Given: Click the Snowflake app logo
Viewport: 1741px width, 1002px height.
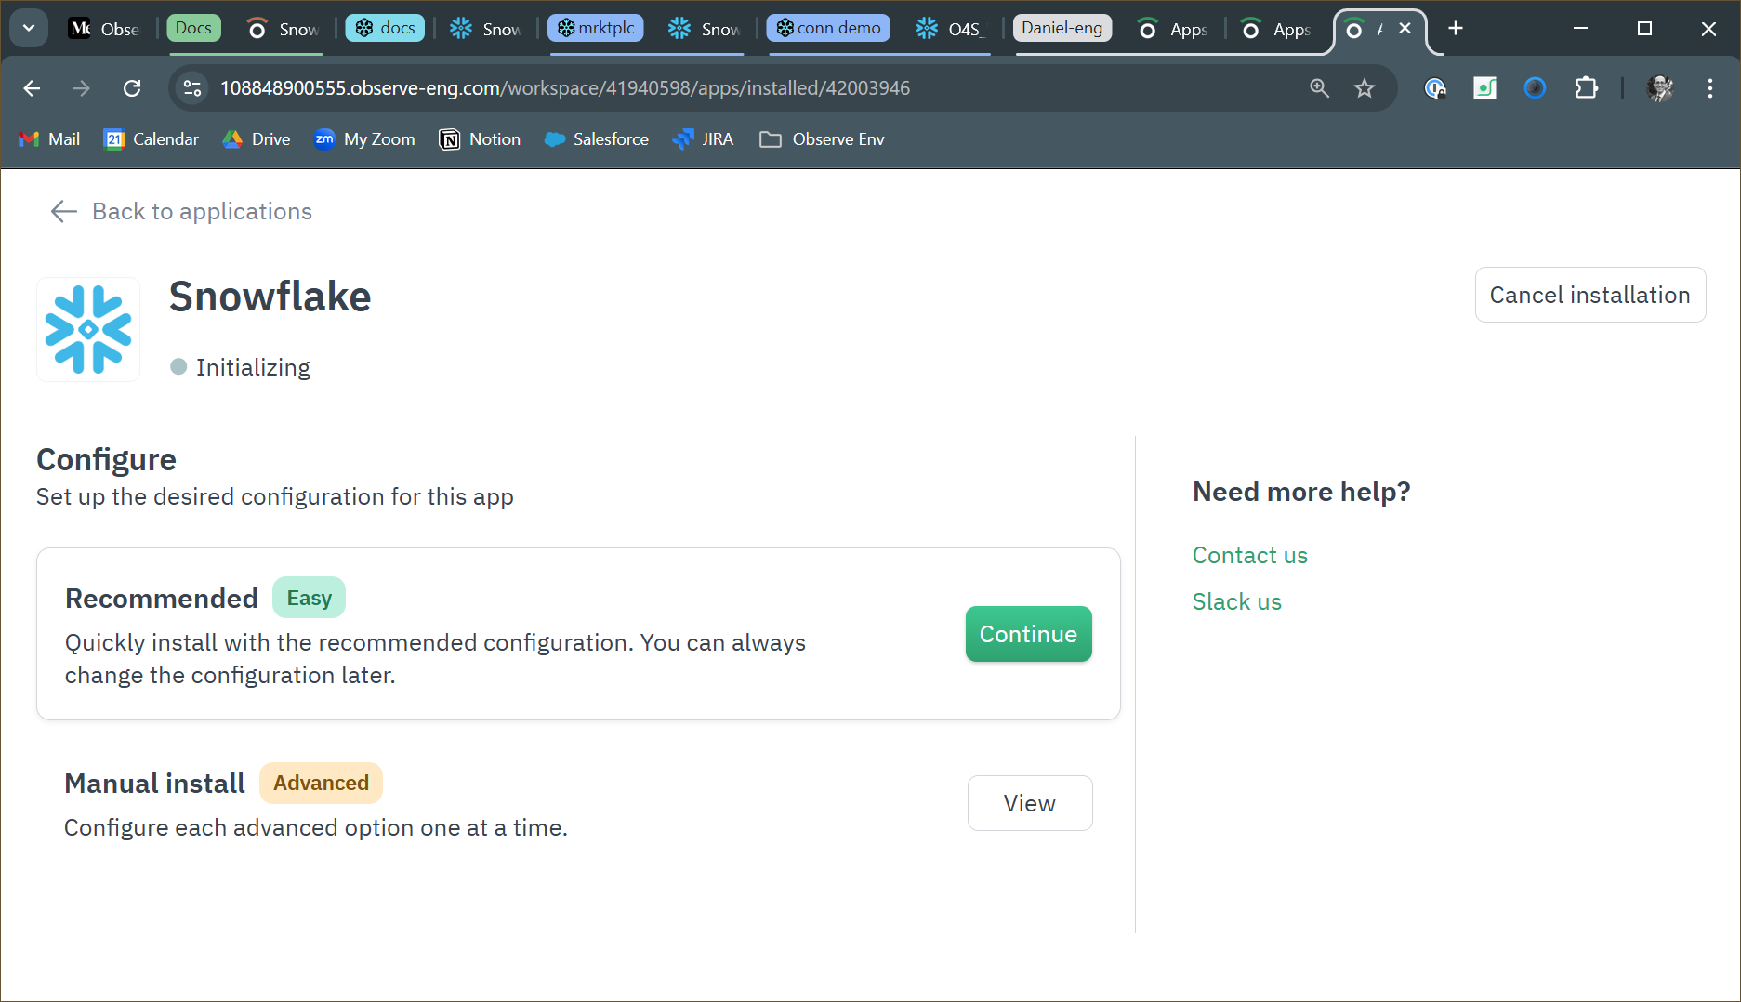Looking at the screenshot, I should pyautogui.click(x=88, y=330).
